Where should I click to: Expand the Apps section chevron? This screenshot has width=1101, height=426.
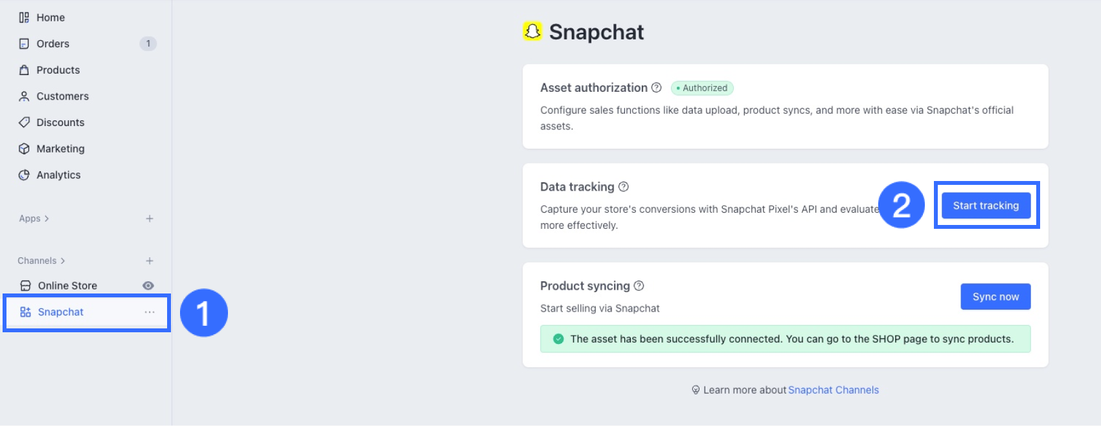click(47, 218)
